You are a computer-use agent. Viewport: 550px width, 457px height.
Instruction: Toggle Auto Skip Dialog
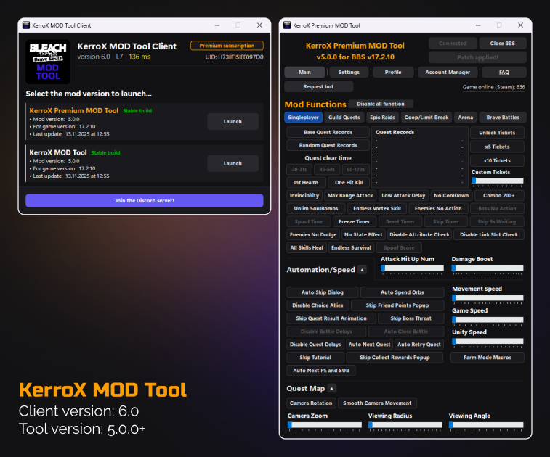(323, 292)
